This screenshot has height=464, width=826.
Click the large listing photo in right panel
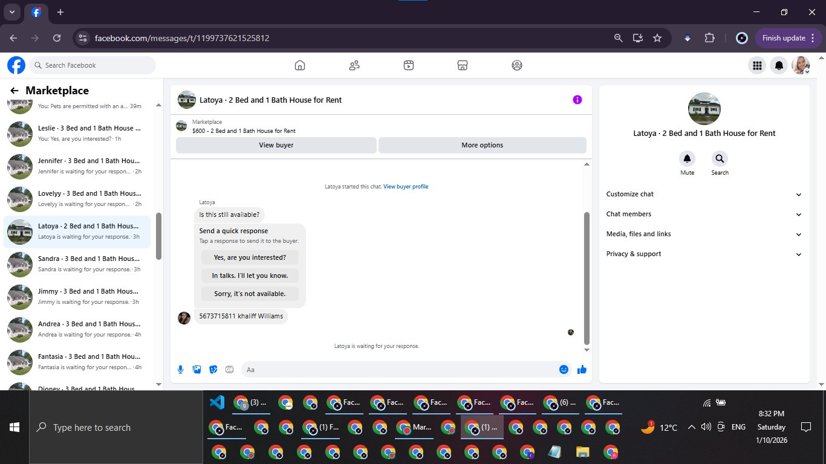pyautogui.click(x=704, y=109)
